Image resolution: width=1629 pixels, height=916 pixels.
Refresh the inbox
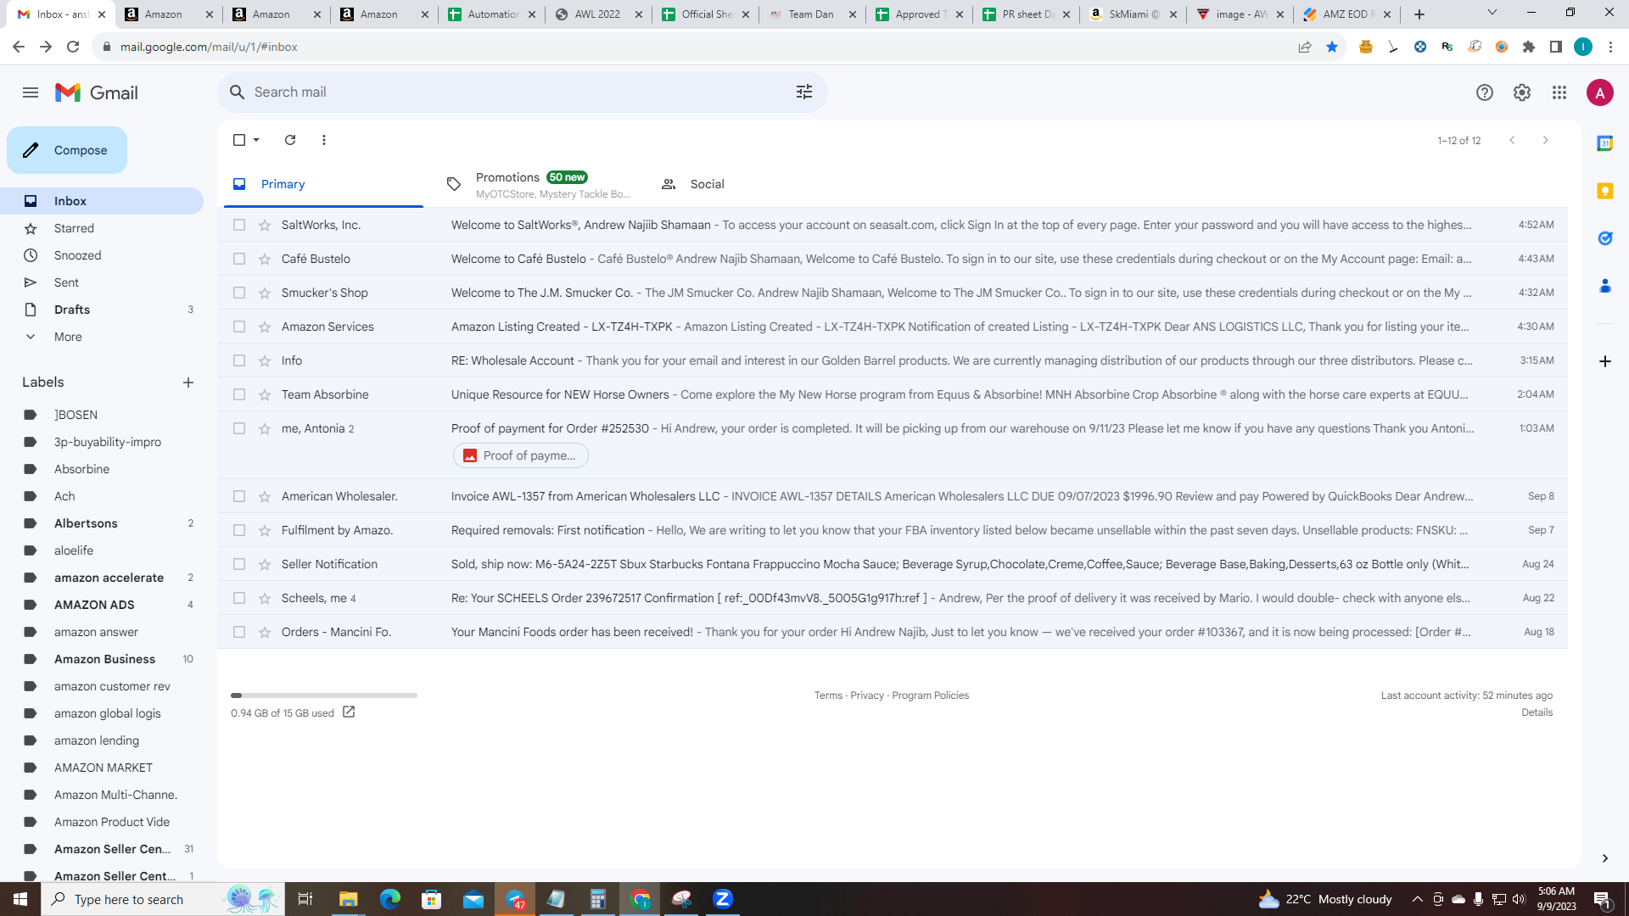coord(290,140)
